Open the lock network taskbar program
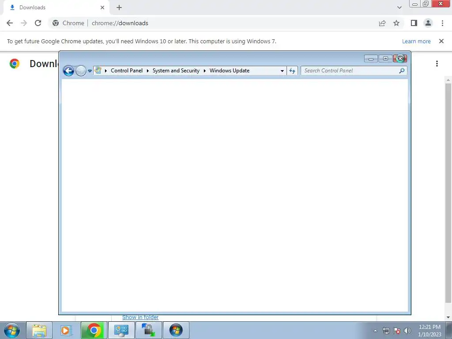The height and width of the screenshot is (339, 452). pyautogui.click(x=148, y=330)
